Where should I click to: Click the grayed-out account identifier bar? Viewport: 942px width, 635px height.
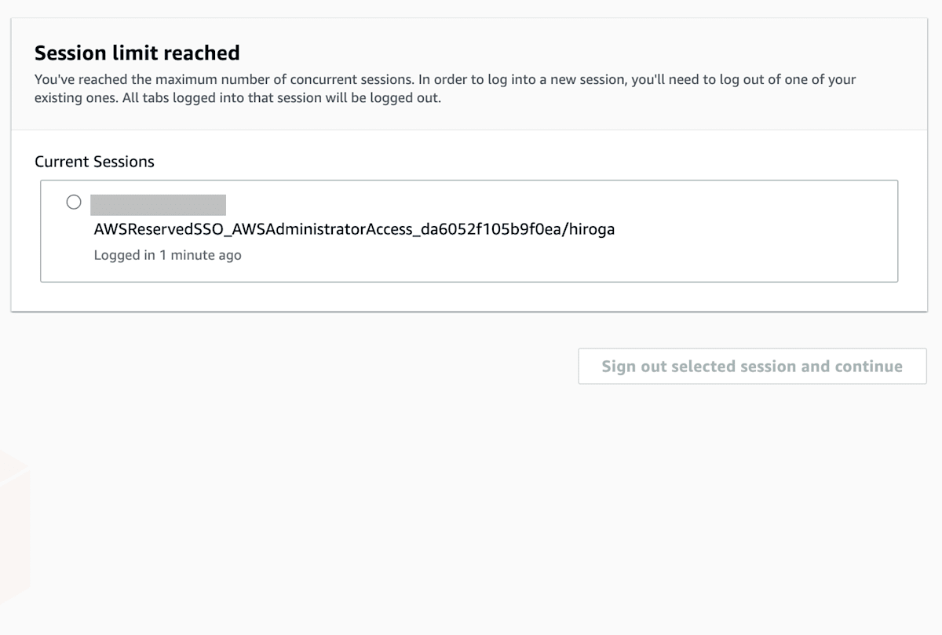[157, 203]
